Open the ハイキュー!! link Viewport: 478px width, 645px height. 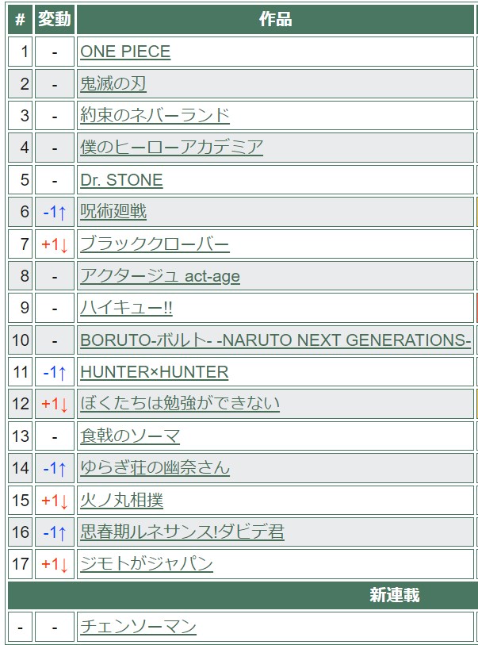pyautogui.click(x=126, y=308)
